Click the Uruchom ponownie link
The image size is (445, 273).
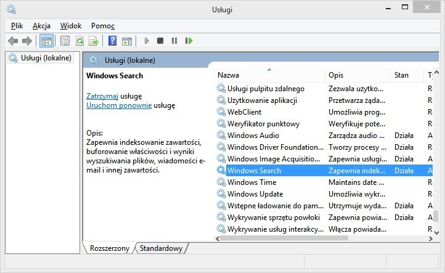[119, 105]
